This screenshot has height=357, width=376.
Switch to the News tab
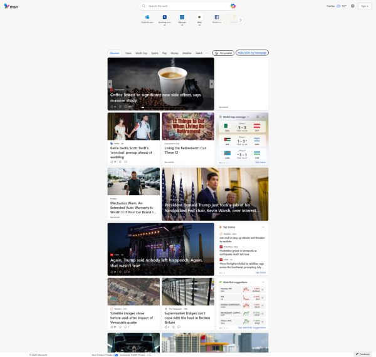pyautogui.click(x=128, y=53)
